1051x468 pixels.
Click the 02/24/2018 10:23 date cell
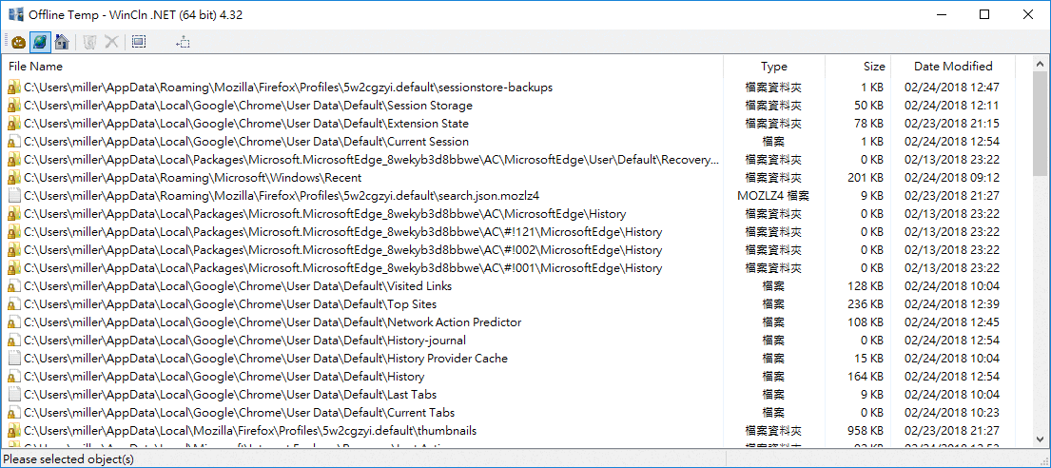pos(952,413)
